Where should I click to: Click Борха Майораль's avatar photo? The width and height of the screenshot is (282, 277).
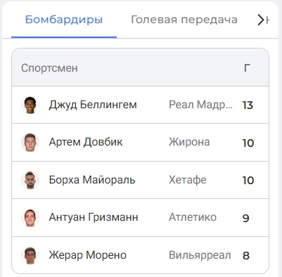[30, 180]
